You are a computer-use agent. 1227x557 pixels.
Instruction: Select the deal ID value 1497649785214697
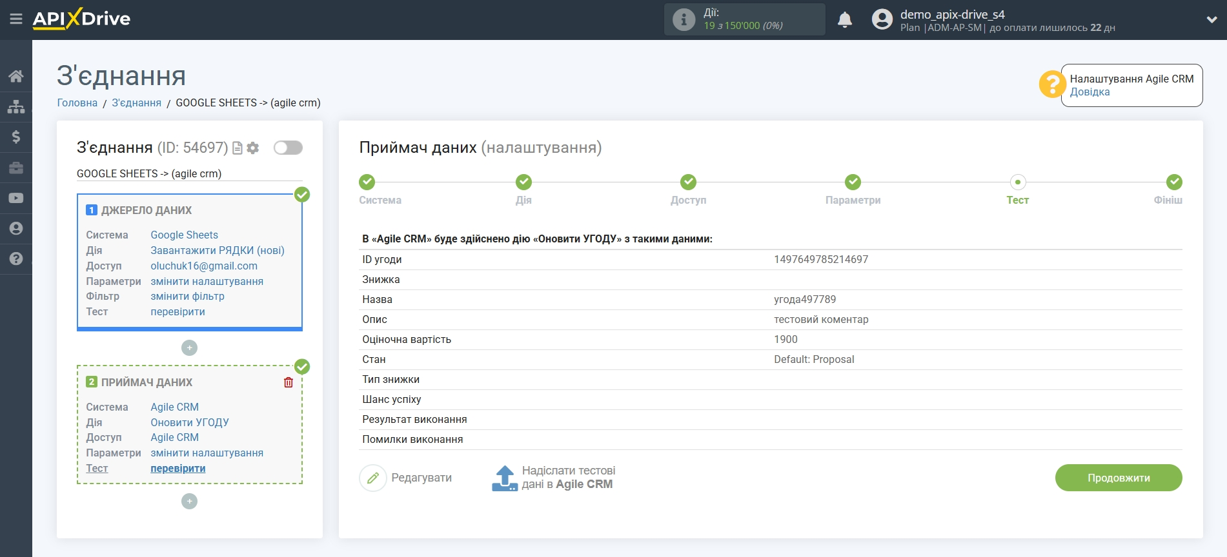(821, 259)
